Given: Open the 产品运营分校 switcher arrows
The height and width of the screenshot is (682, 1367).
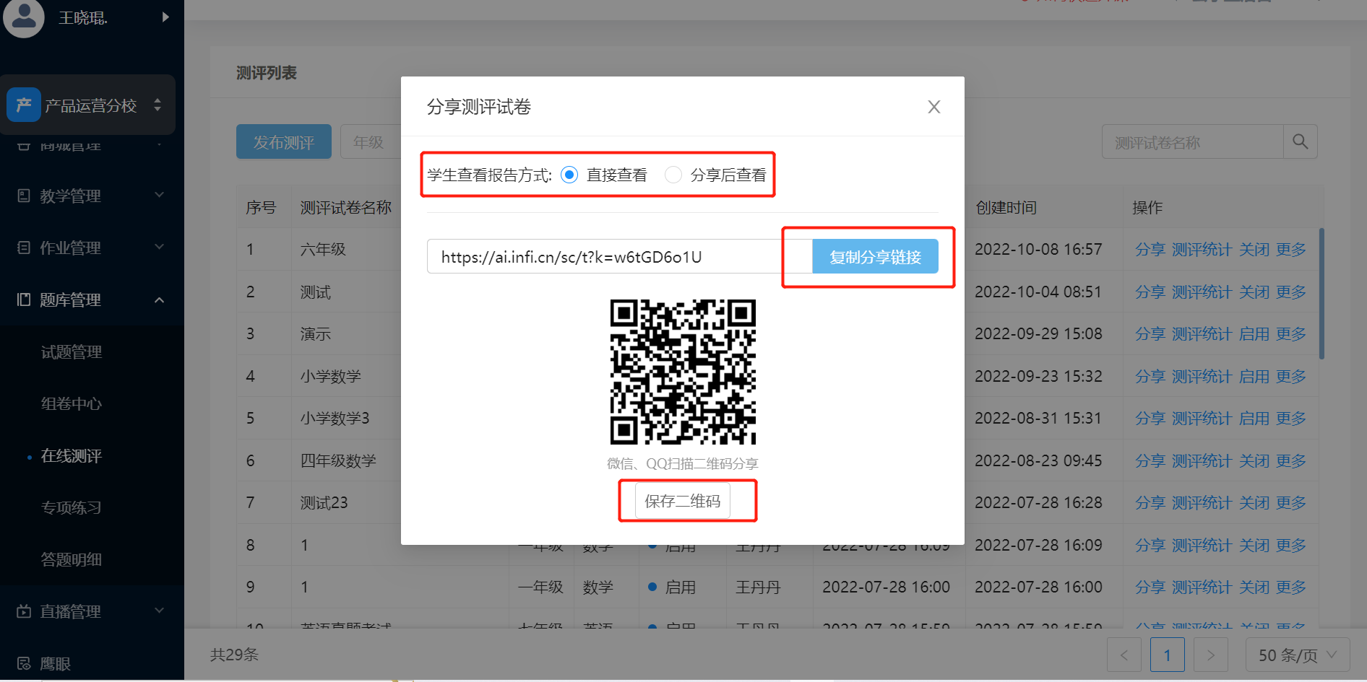Looking at the screenshot, I should [158, 105].
